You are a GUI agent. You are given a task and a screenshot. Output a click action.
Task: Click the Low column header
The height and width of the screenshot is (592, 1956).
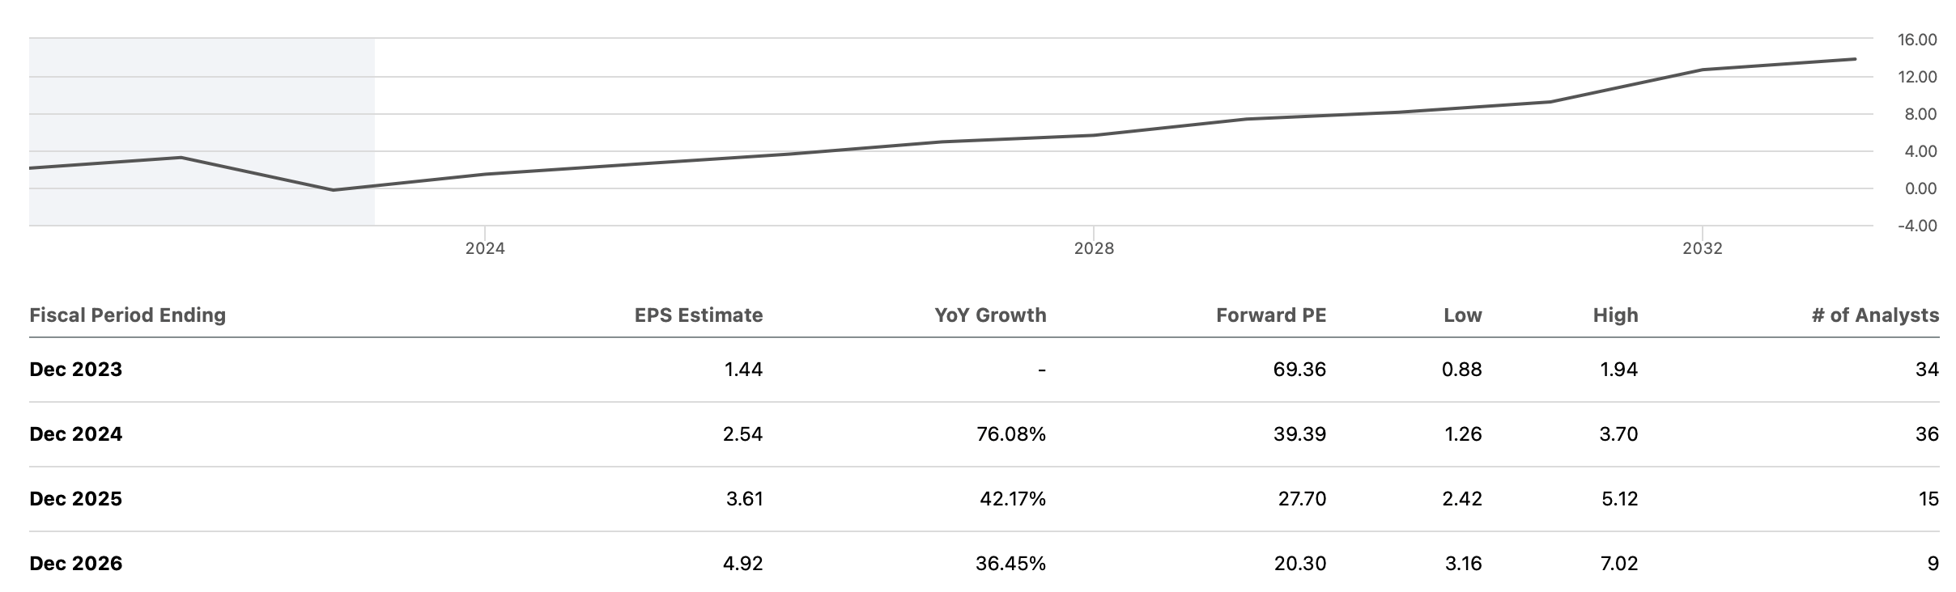click(1462, 315)
